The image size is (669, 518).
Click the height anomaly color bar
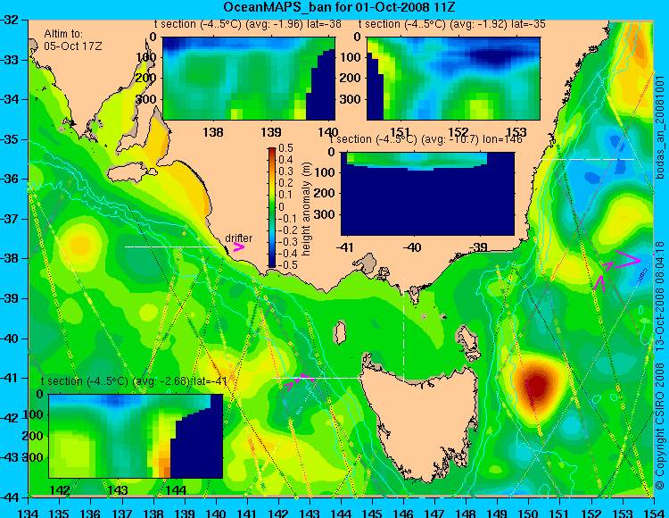click(x=272, y=207)
